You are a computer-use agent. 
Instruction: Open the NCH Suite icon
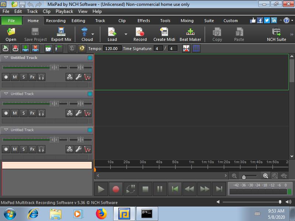[276, 32]
